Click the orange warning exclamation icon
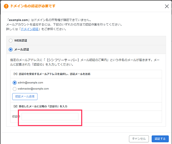172x144 pixels. pos(6,6)
